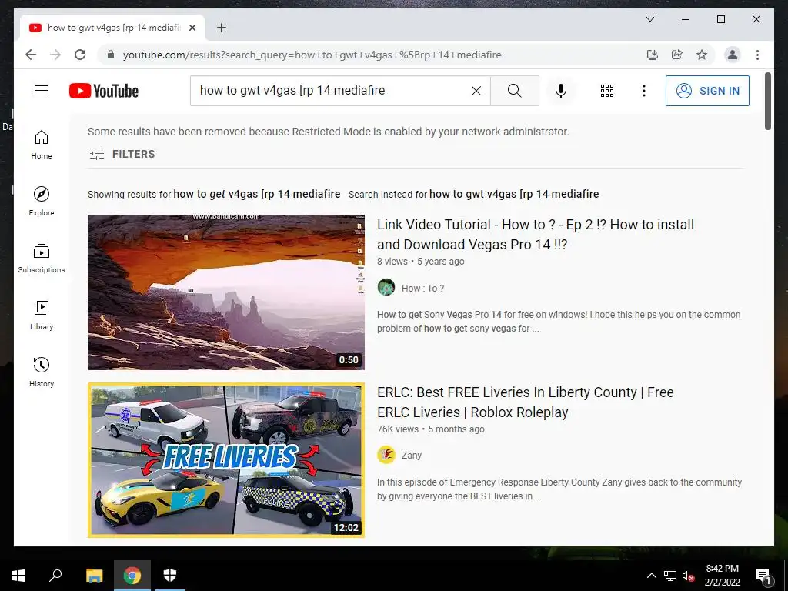Share this page from address bar
This screenshot has width=788, height=591.
pos(677,55)
